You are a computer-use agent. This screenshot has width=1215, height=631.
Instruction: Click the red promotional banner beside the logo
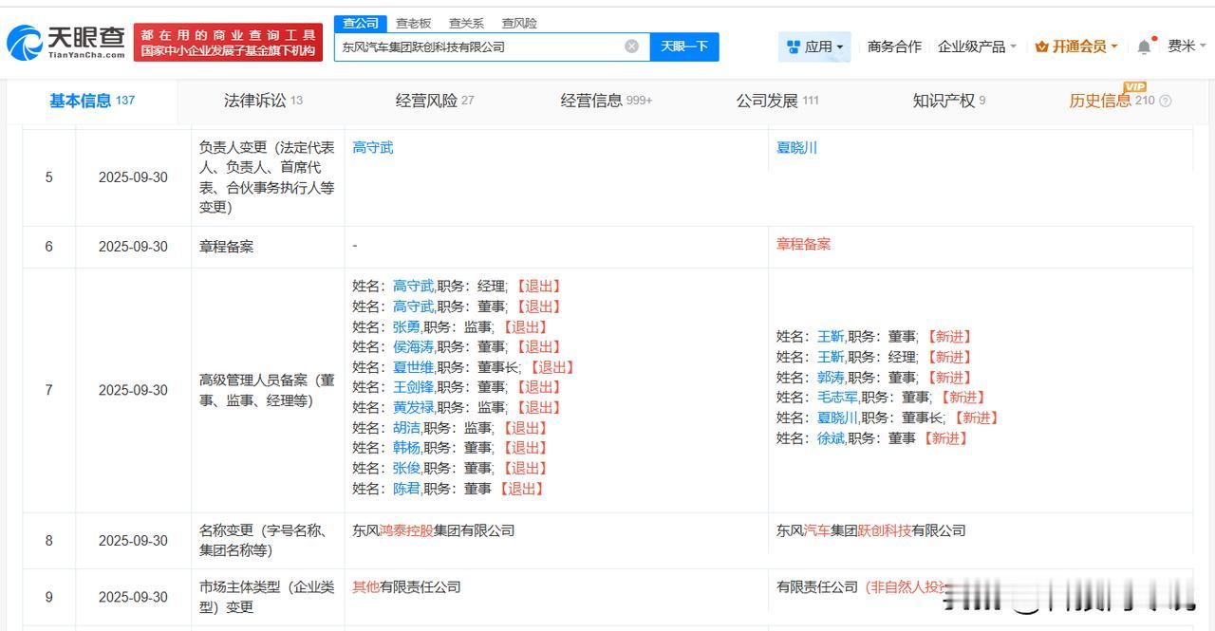coord(228,43)
